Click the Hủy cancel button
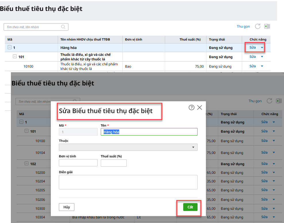This screenshot has height=223, width=284. coord(67,207)
